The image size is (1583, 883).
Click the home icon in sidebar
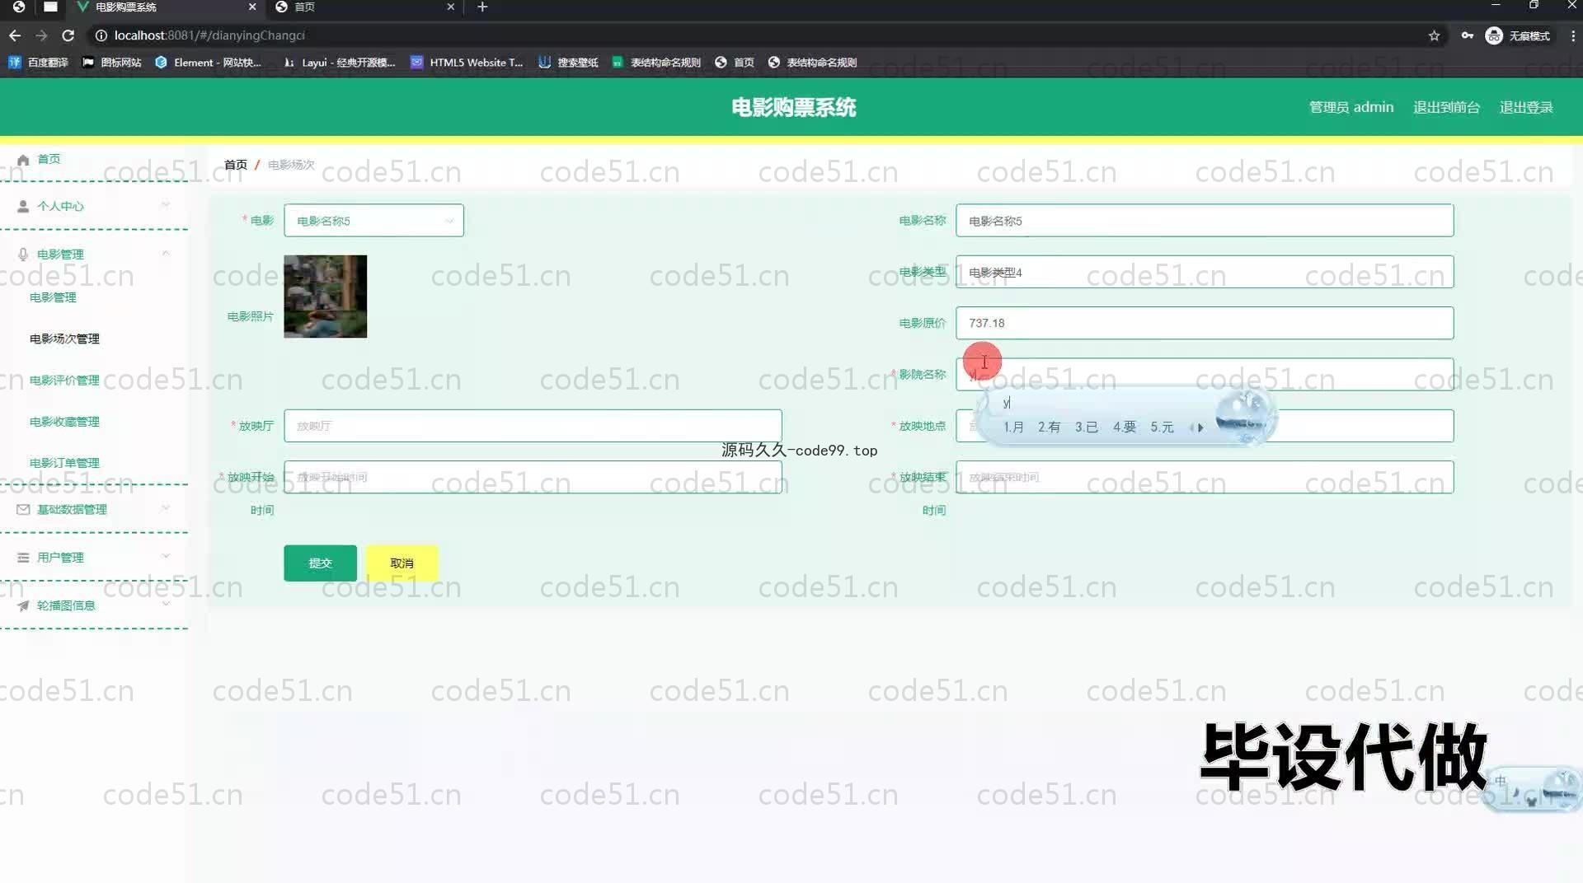point(23,160)
